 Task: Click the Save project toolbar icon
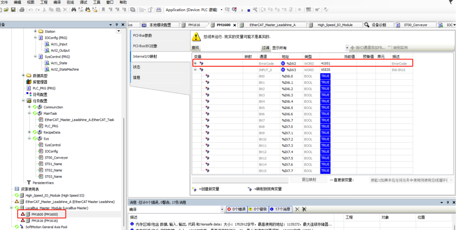coord(13,10)
